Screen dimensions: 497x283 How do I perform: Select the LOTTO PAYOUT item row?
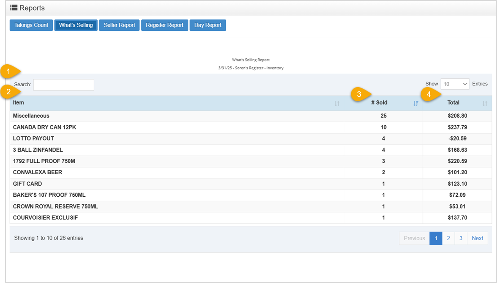tap(169, 138)
